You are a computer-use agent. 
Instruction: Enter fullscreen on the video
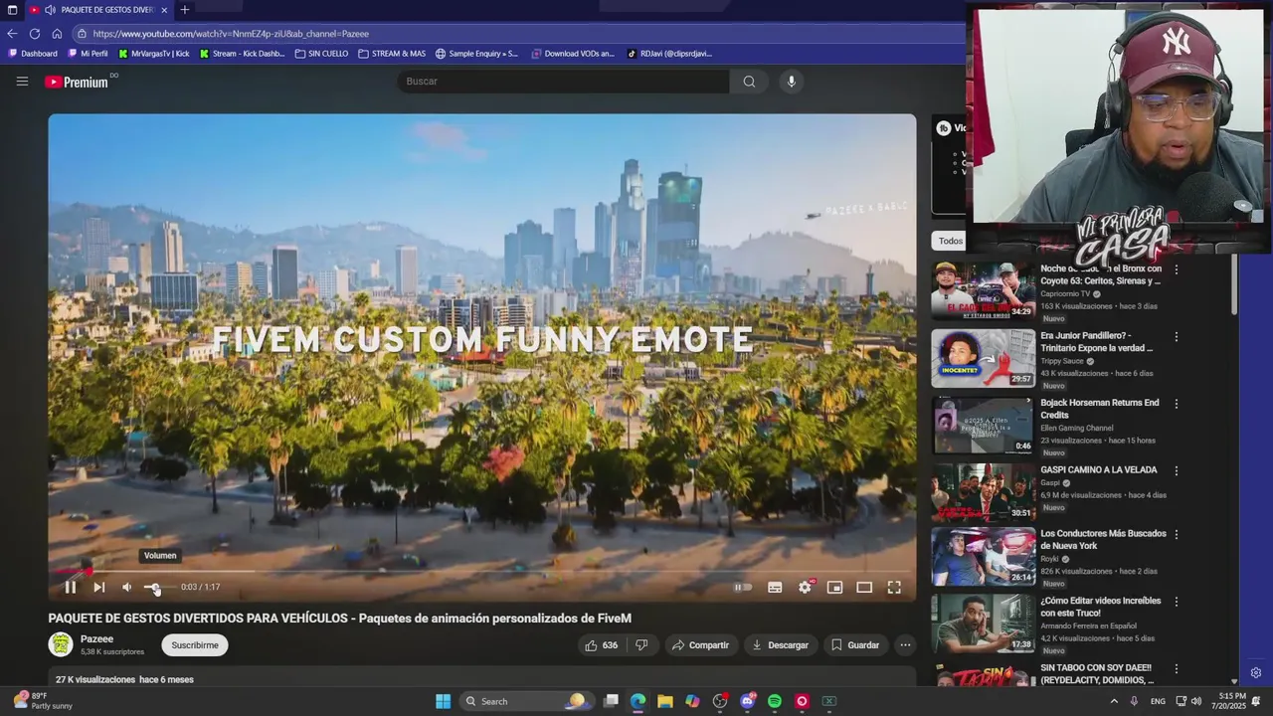coord(894,588)
